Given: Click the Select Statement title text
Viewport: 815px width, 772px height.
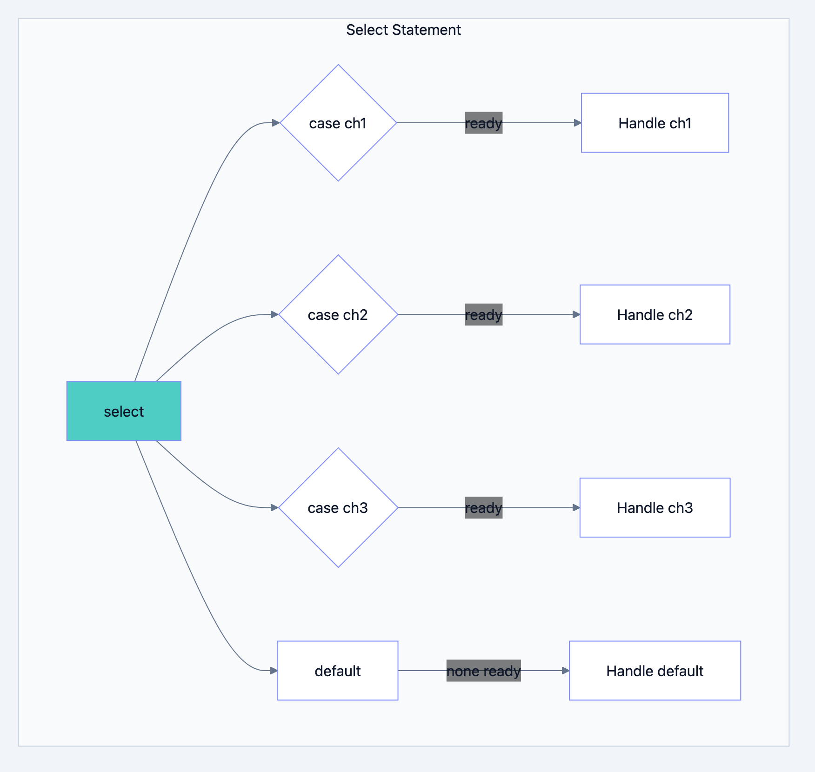Looking at the screenshot, I should tap(403, 30).
